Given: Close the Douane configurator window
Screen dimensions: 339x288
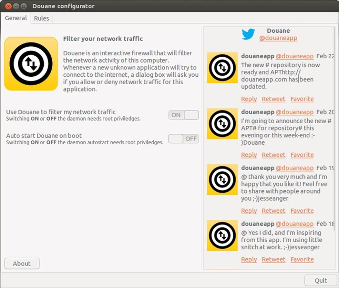Looking at the screenshot, I should click(8, 6).
